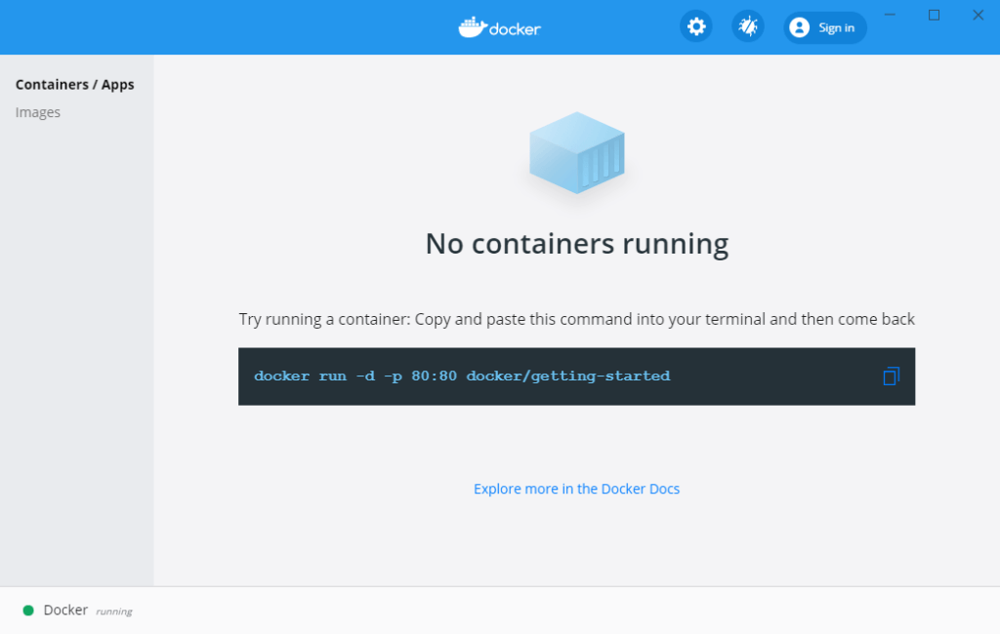Click the copy icon in the command box

click(890, 376)
